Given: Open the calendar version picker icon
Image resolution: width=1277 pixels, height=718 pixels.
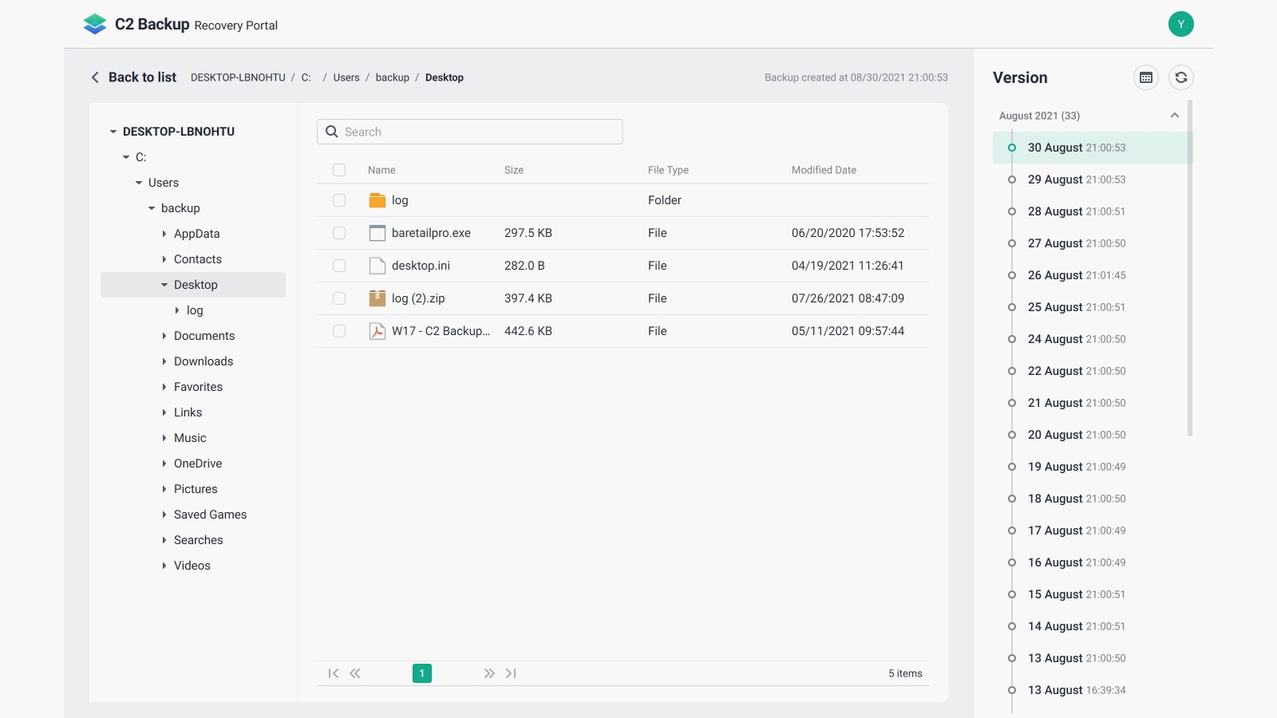Looking at the screenshot, I should coord(1146,77).
